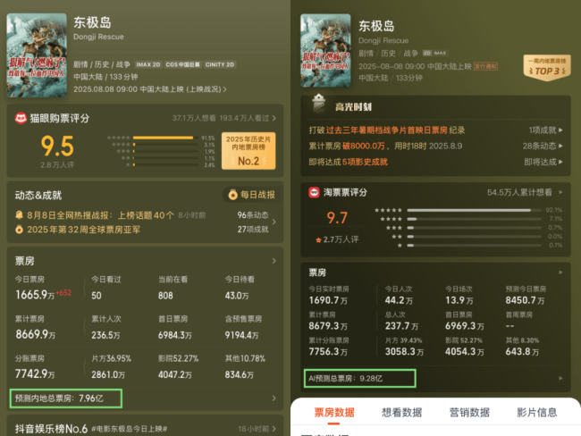Open the 28条动态 link

pyautogui.click(x=543, y=146)
